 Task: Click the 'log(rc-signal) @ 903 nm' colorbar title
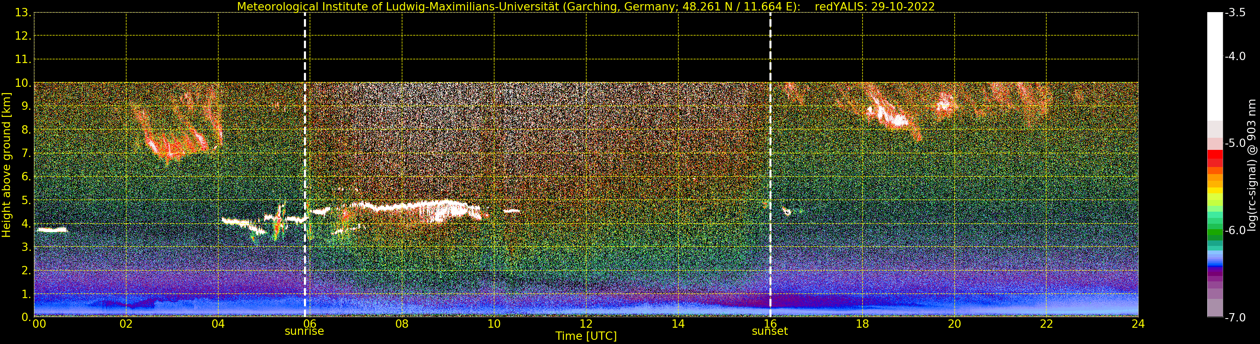[1252, 165]
